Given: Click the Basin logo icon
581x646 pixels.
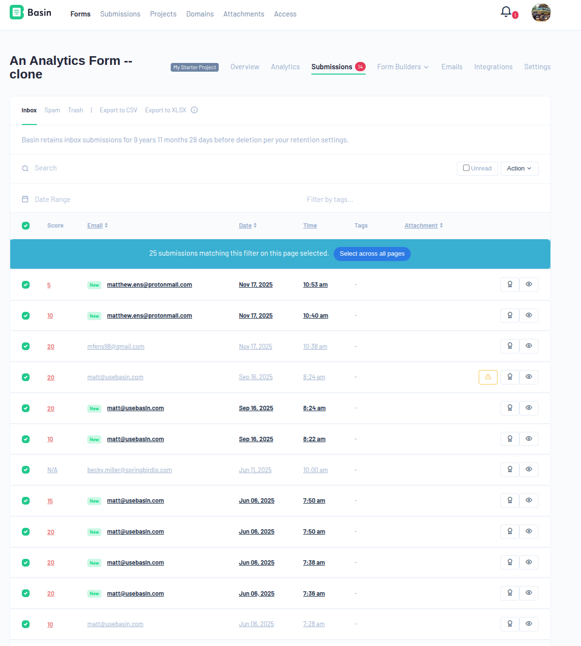Looking at the screenshot, I should click(x=16, y=13).
